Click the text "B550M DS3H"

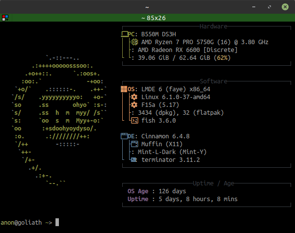(x=159, y=34)
